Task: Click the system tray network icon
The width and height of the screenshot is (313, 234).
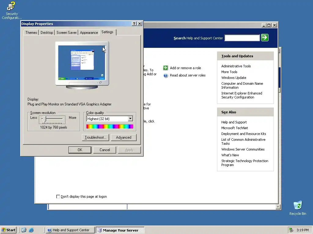Action: (291, 230)
